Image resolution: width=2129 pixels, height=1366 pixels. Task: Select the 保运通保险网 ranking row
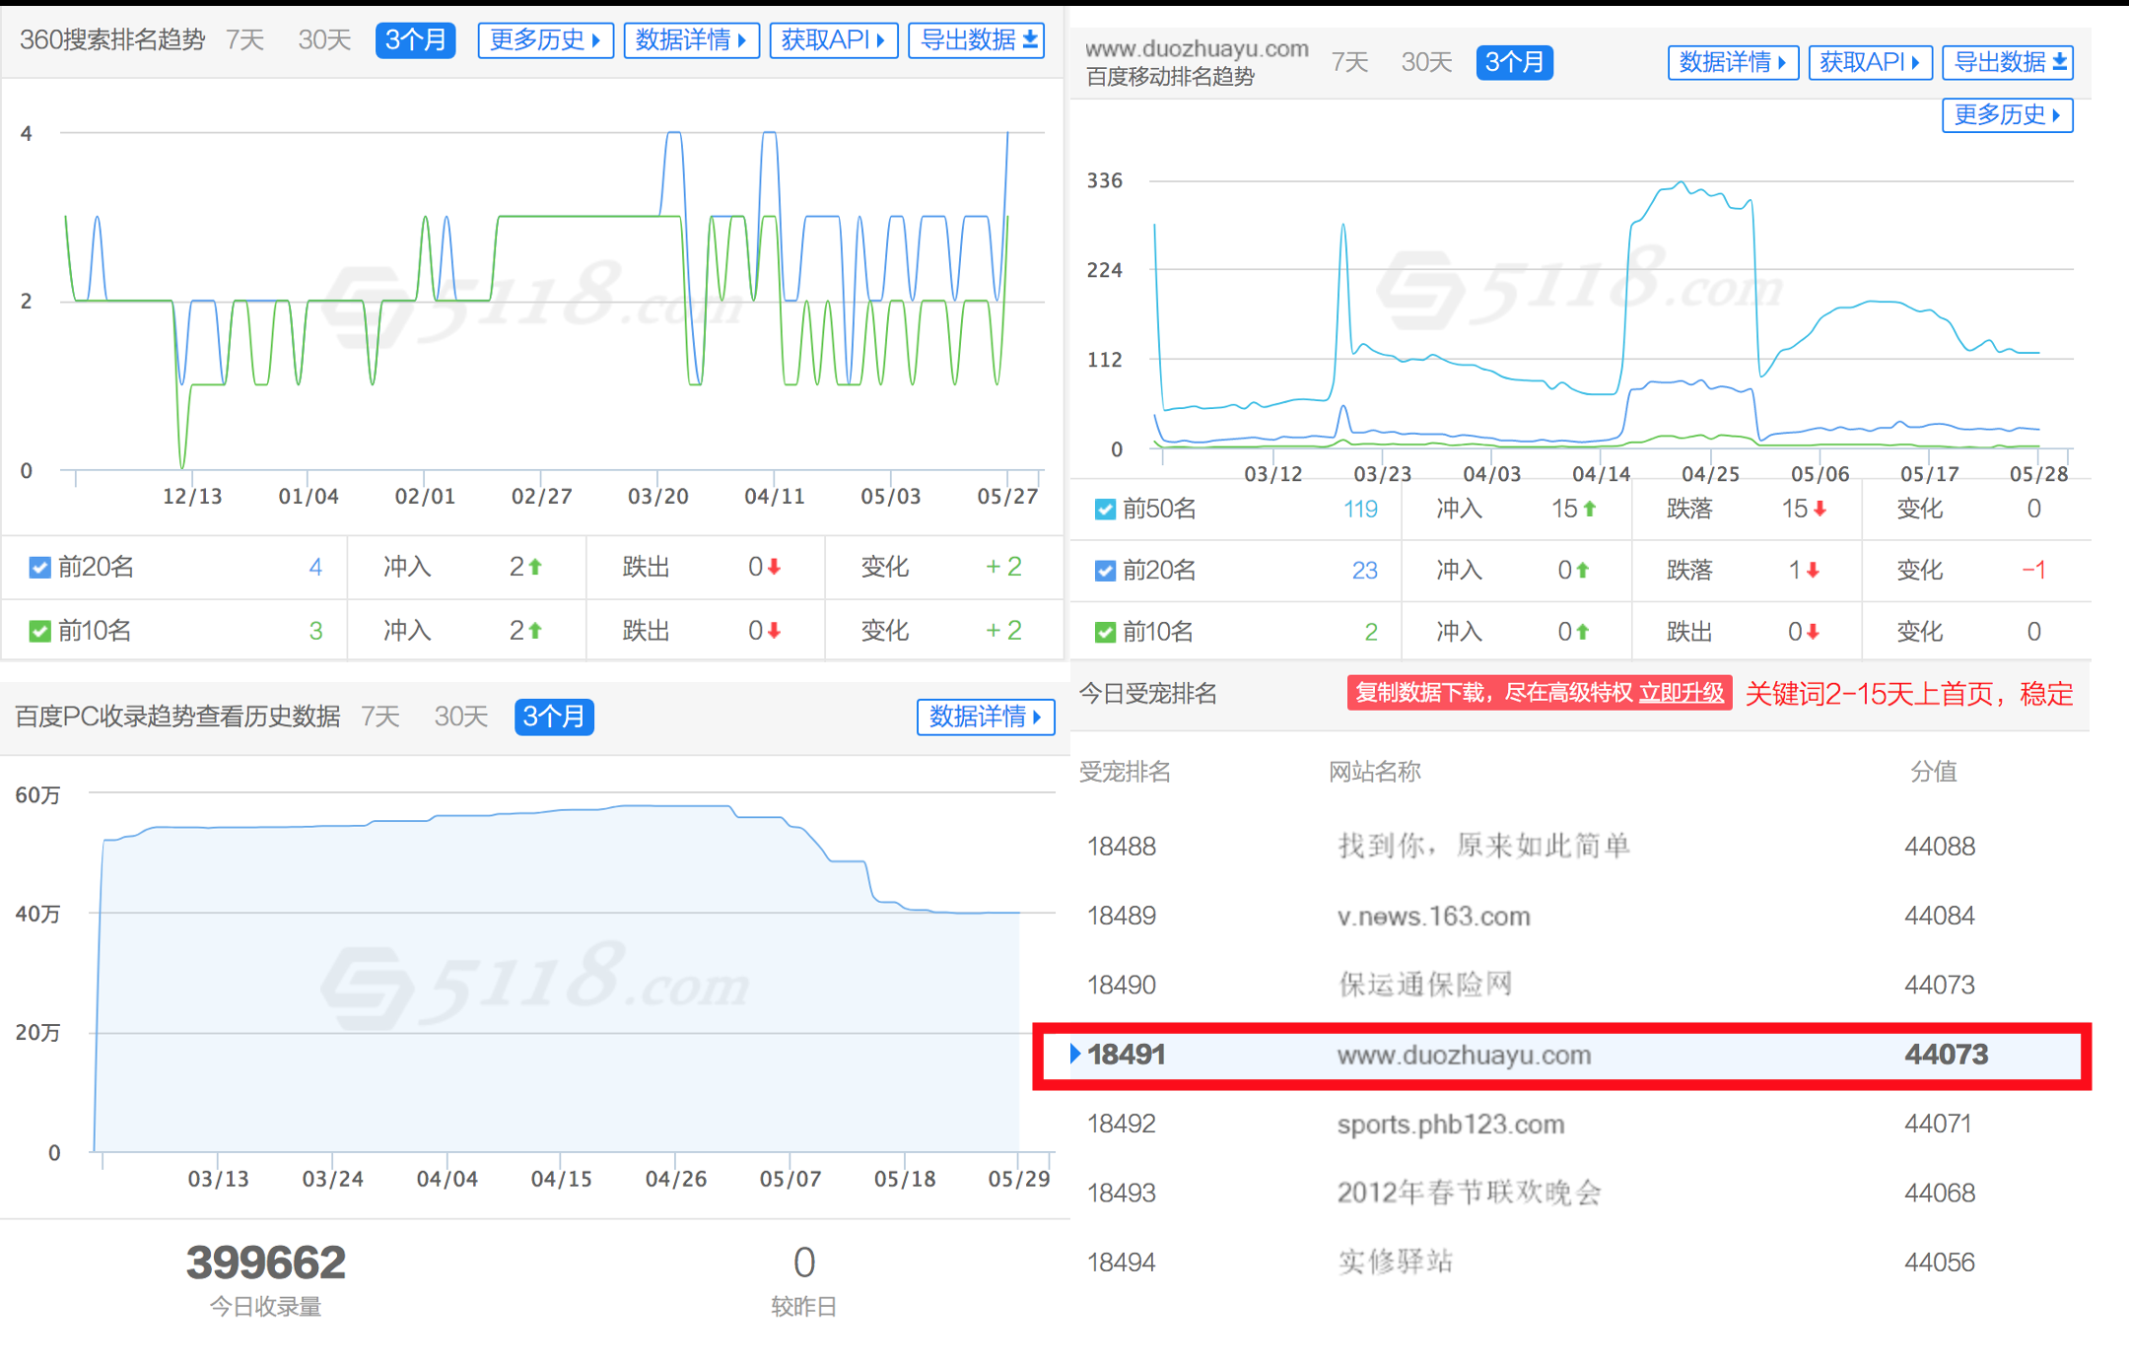1580,985
